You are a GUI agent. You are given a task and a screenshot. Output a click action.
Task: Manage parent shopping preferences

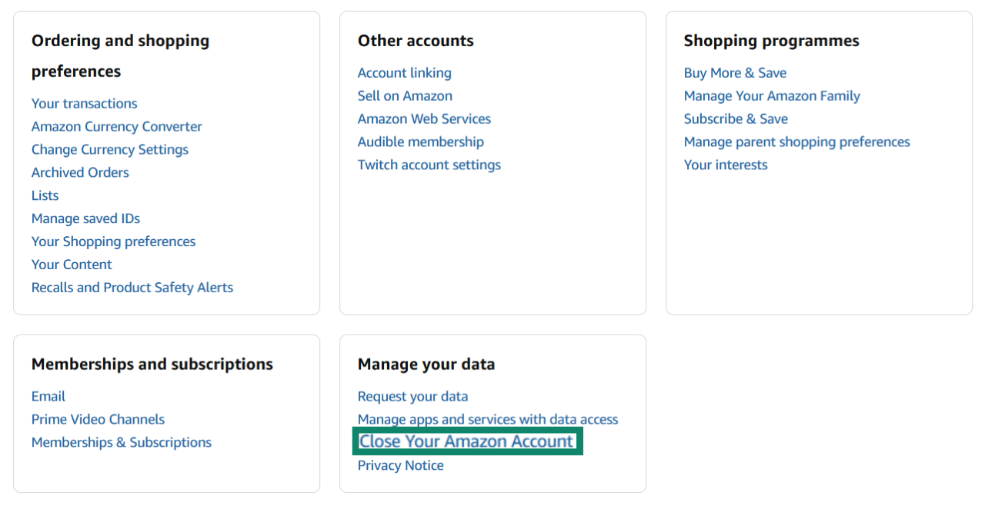click(796, 141)
